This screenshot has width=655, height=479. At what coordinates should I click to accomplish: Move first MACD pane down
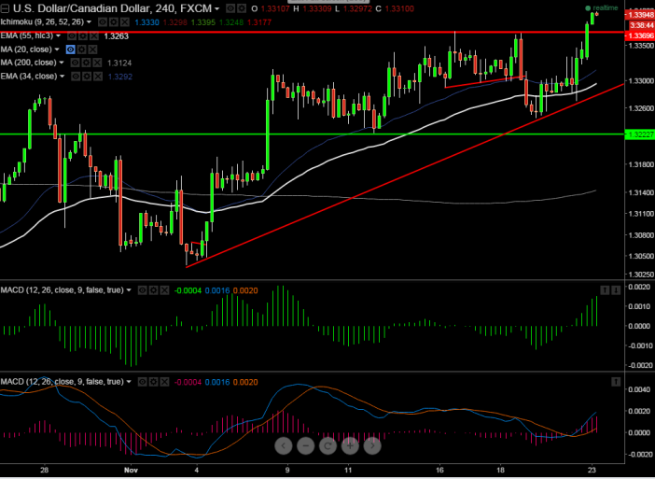[x=616, y=290]
